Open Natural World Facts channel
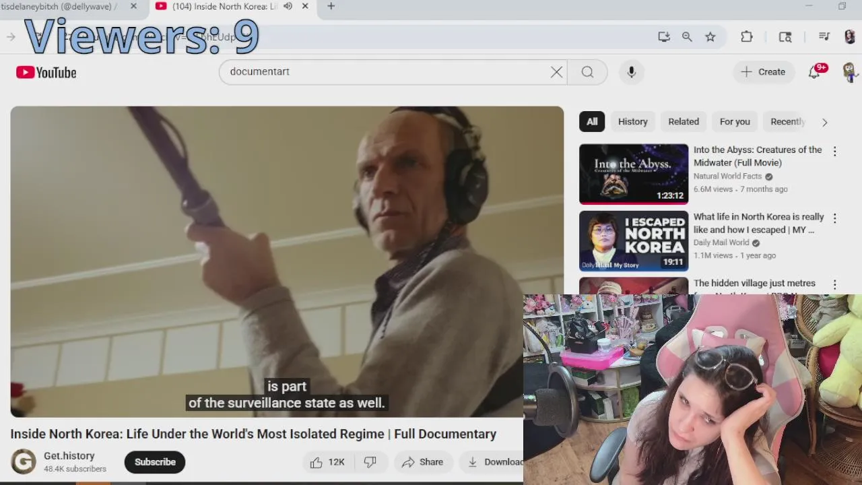 727,176
